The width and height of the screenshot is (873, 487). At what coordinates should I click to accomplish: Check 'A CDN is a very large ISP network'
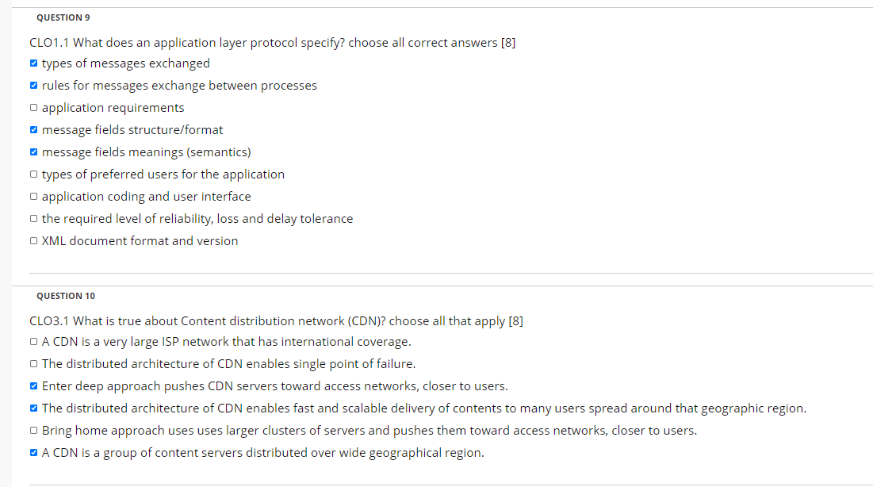click(33, 341)
